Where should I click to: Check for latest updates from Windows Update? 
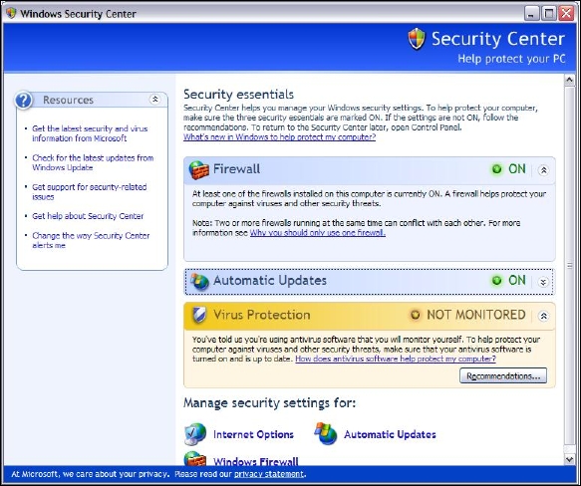click(x=93, y=162)
